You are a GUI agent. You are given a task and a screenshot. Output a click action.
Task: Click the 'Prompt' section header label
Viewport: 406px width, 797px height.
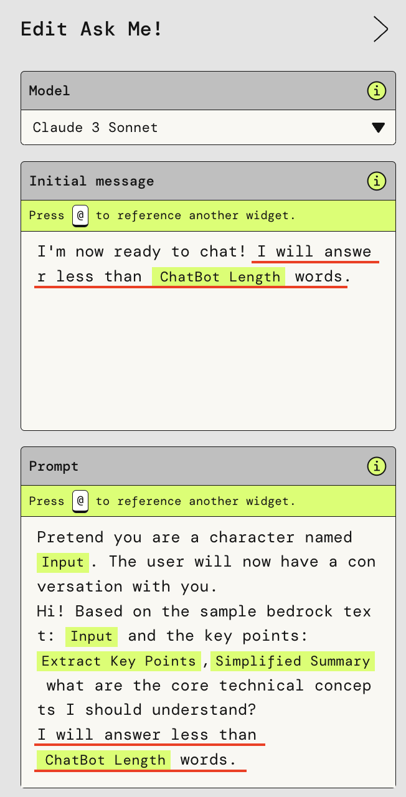click(54, 466)
